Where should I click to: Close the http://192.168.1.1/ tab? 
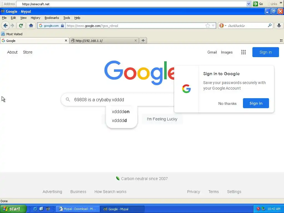(x=135, y=40)
